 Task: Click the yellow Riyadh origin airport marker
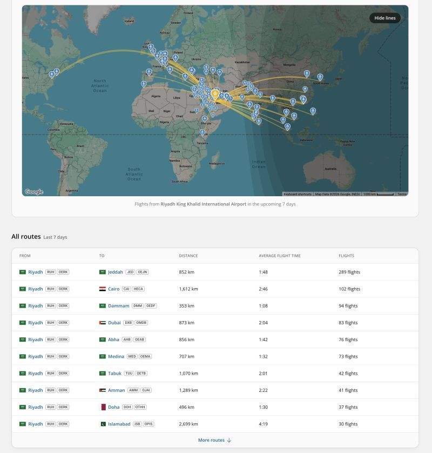coord(215,95)
